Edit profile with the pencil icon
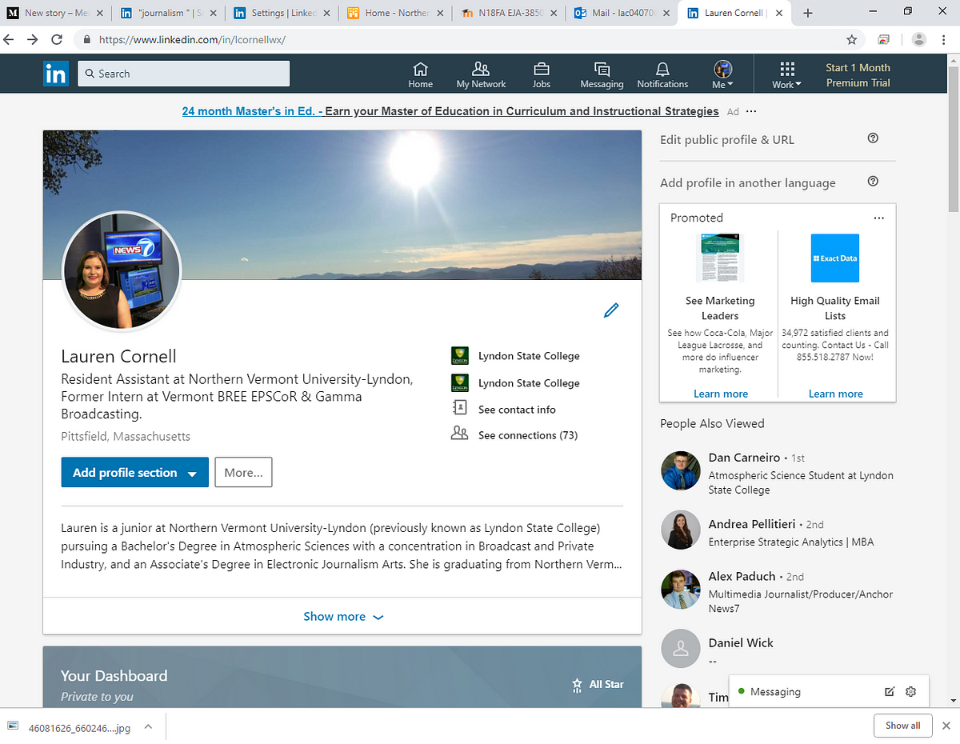 click(611, 310)
